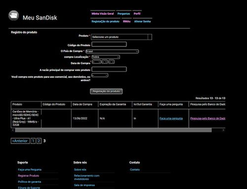Click the table scrollbar left arrow
Viewport: 247px width, 189px height.
click(13, 130)
